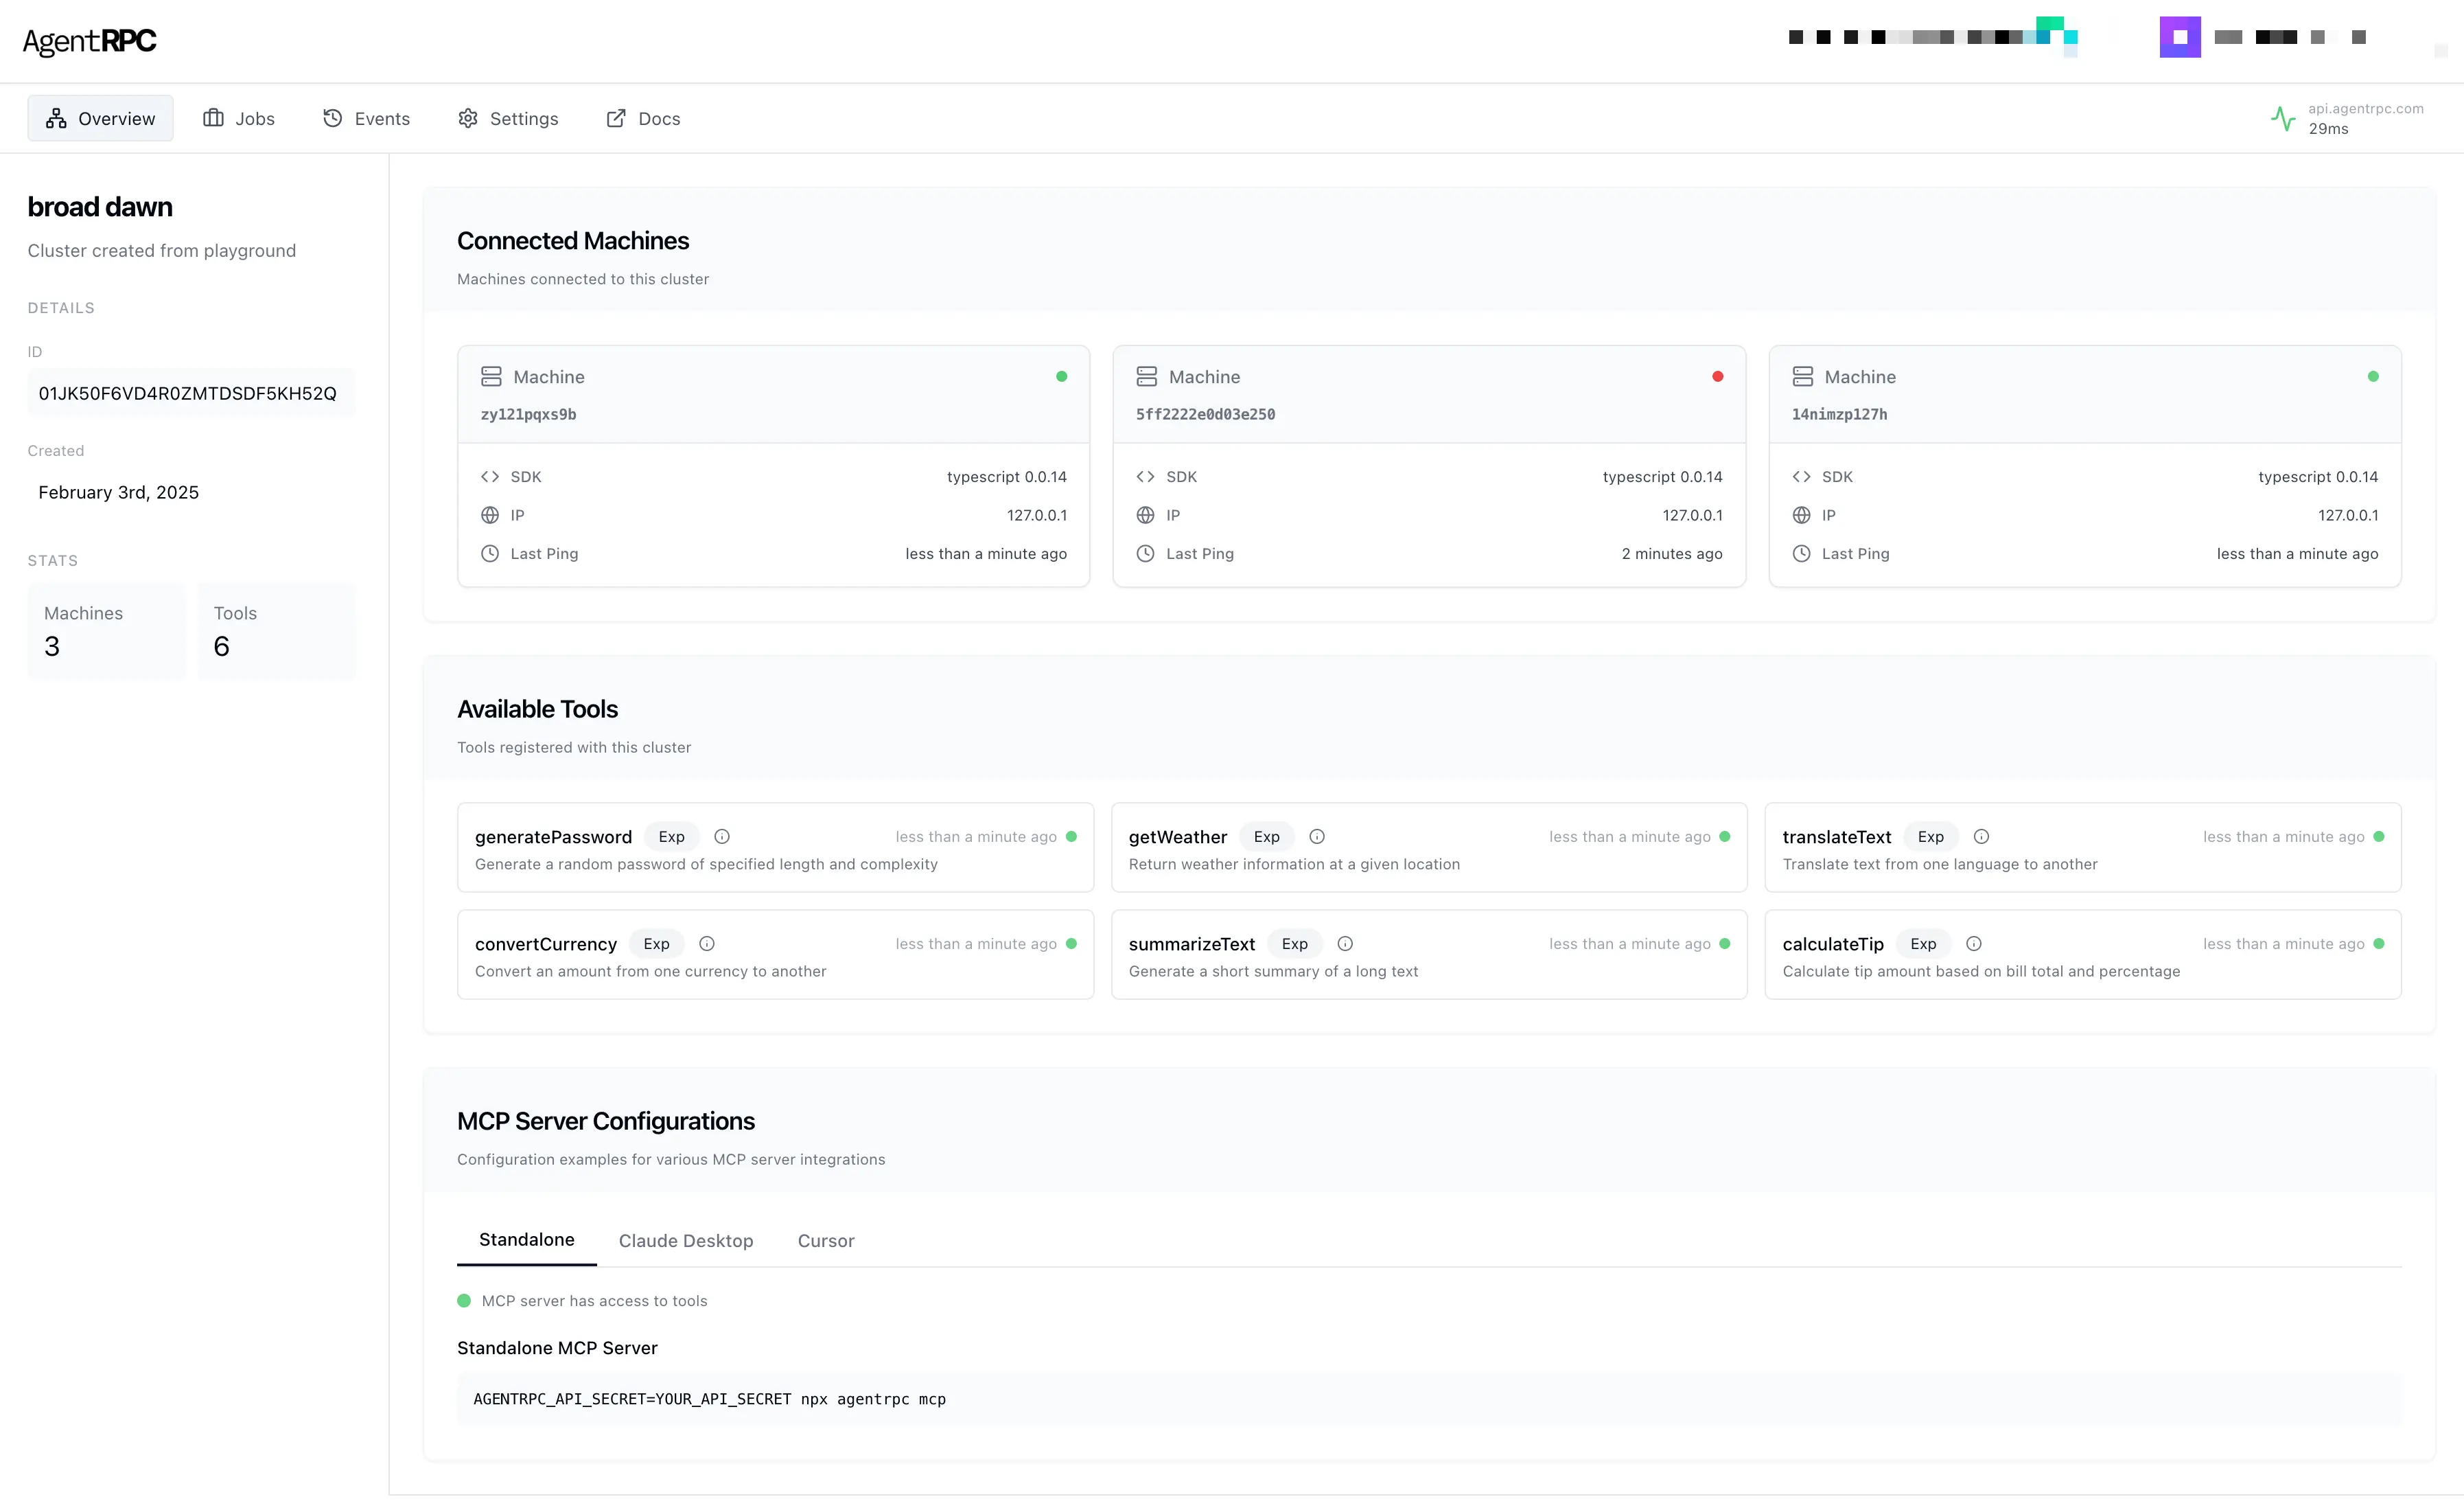Click the cluster ID value field
This screenshot has width=2464, height=1508.
tap(188, 393)
